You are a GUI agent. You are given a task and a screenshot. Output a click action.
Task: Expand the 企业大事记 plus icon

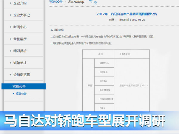10,15
